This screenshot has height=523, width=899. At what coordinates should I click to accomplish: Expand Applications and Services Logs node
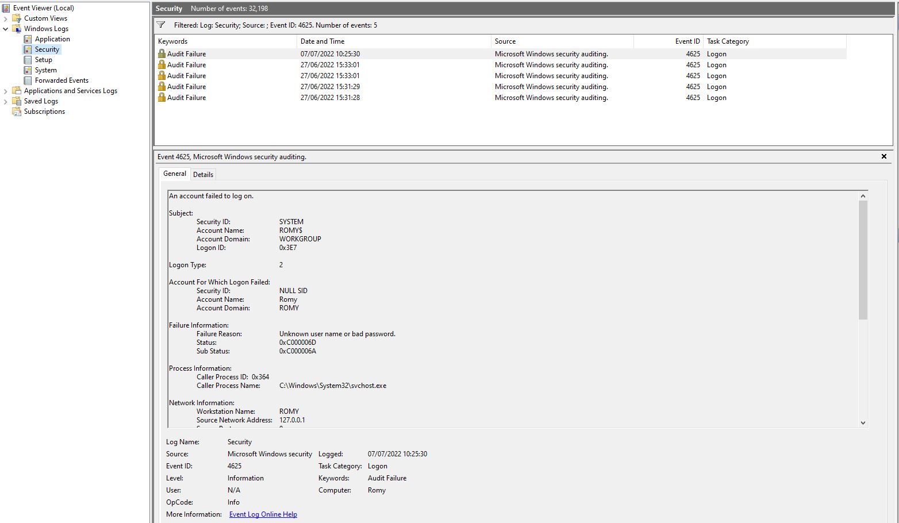(x=6, y=91)
